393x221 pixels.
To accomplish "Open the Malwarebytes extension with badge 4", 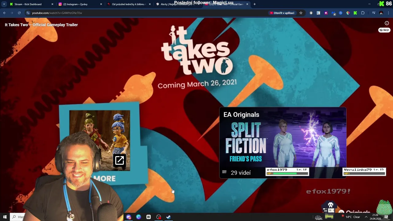I will [333, 13].
